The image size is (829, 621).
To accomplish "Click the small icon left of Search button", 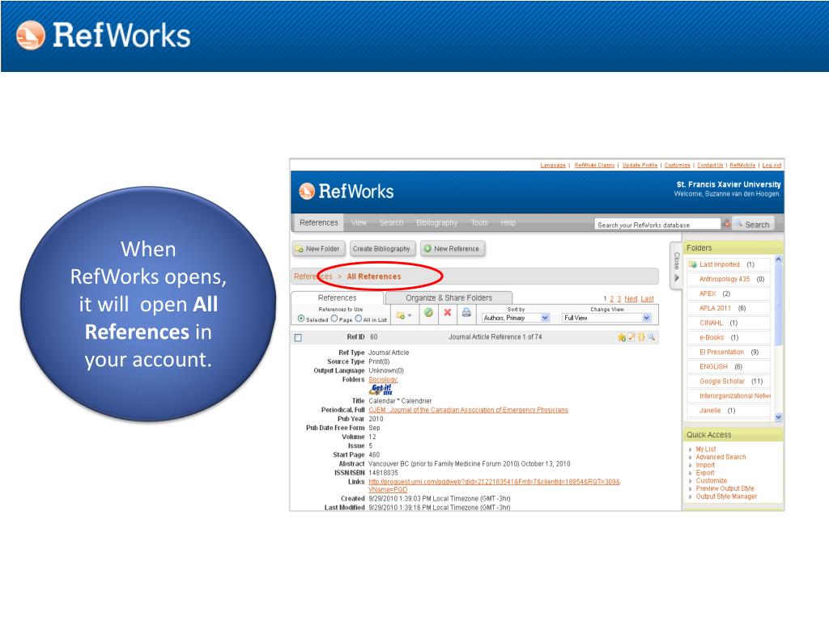I will point(727,224).
